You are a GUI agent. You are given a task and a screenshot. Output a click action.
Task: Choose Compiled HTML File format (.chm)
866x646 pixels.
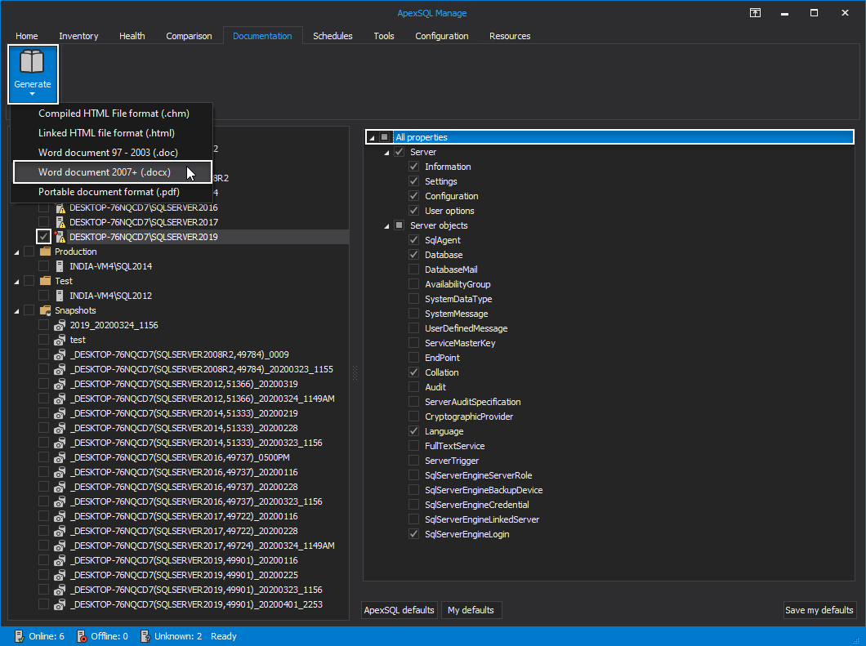112,114
